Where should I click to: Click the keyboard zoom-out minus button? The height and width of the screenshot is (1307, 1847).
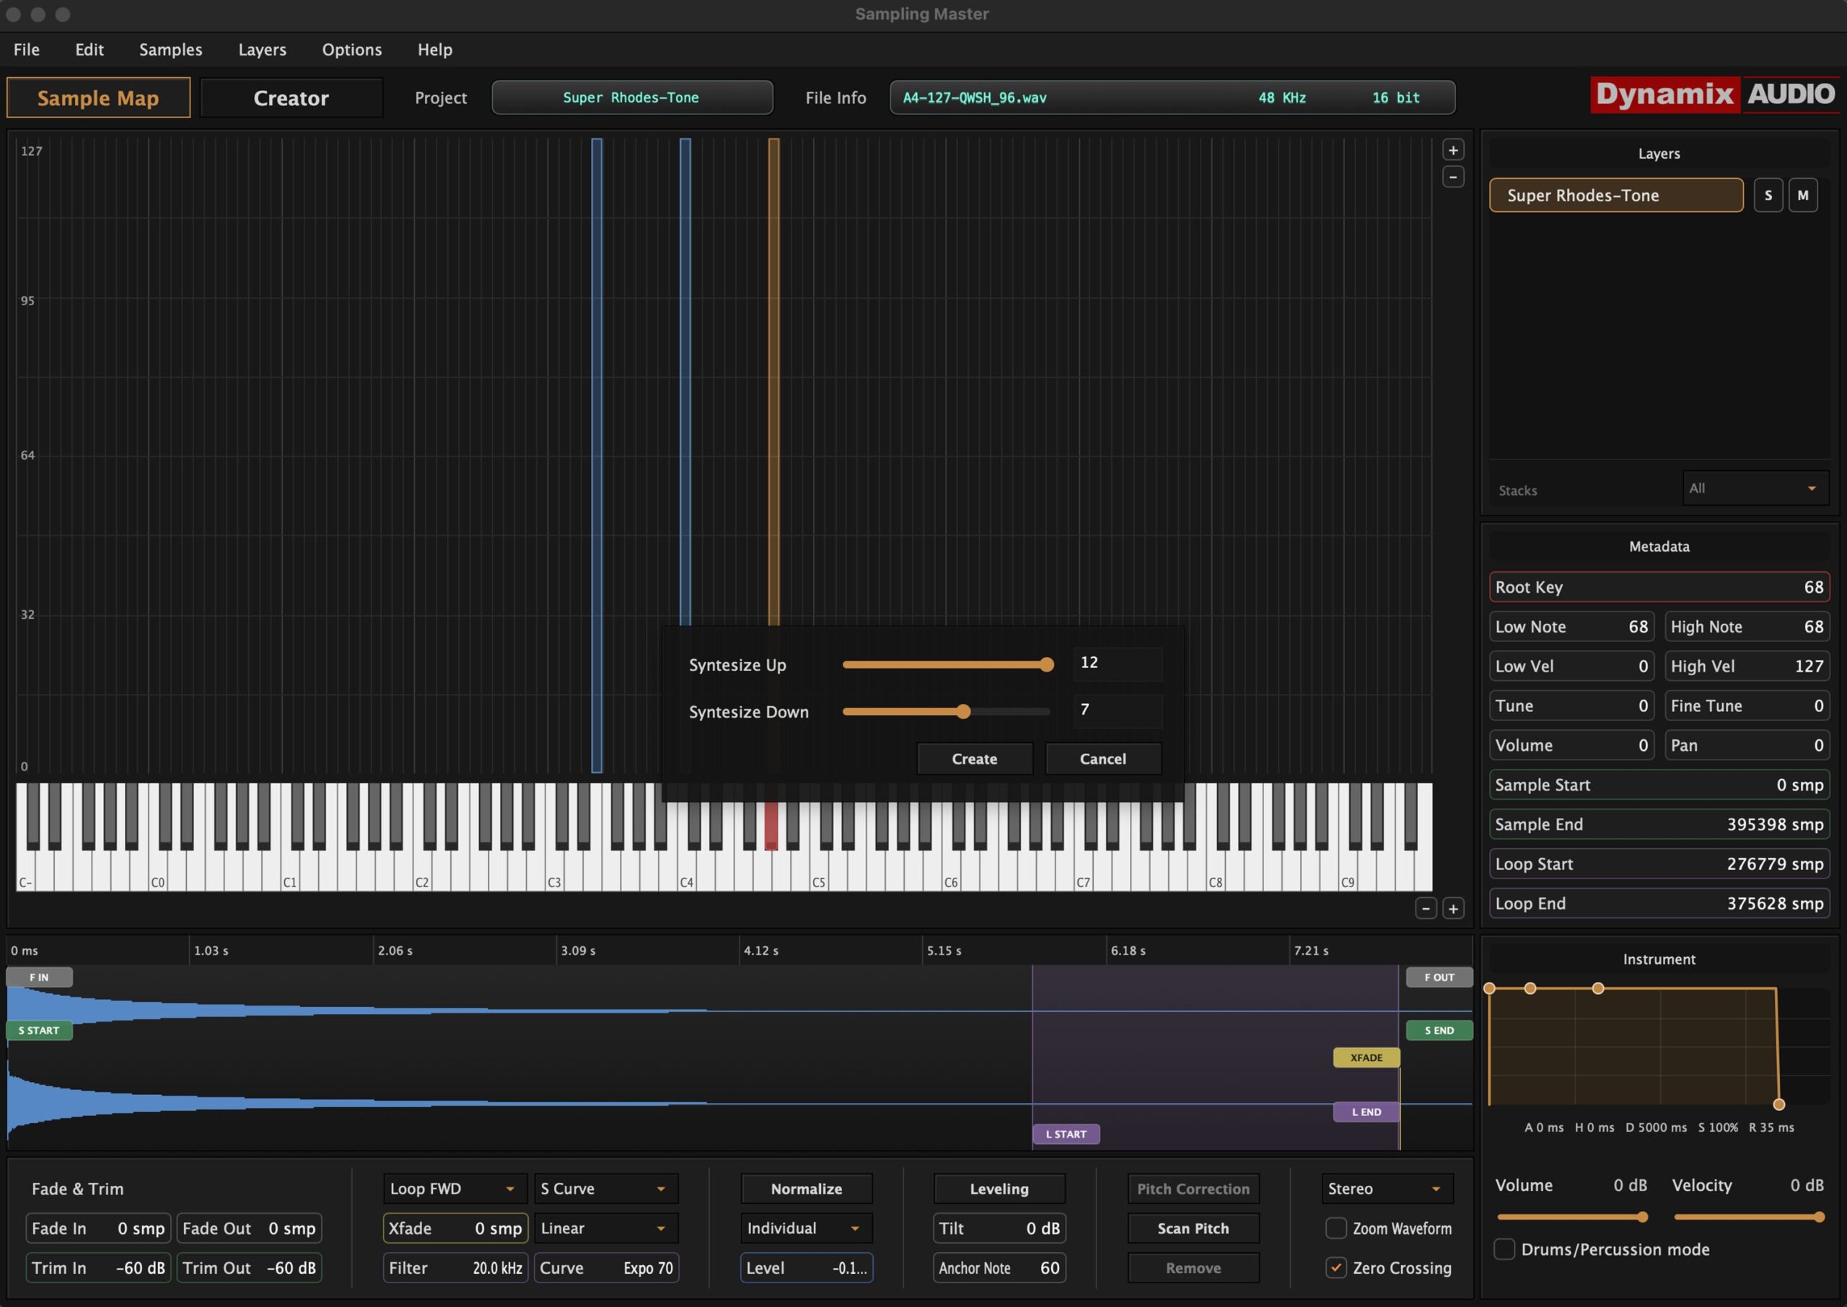tap(1425, 909)
